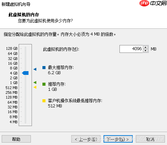This screenshot has height=145, width=167.
Task: Select the 1 GB slider label
Action: (14, 83)
